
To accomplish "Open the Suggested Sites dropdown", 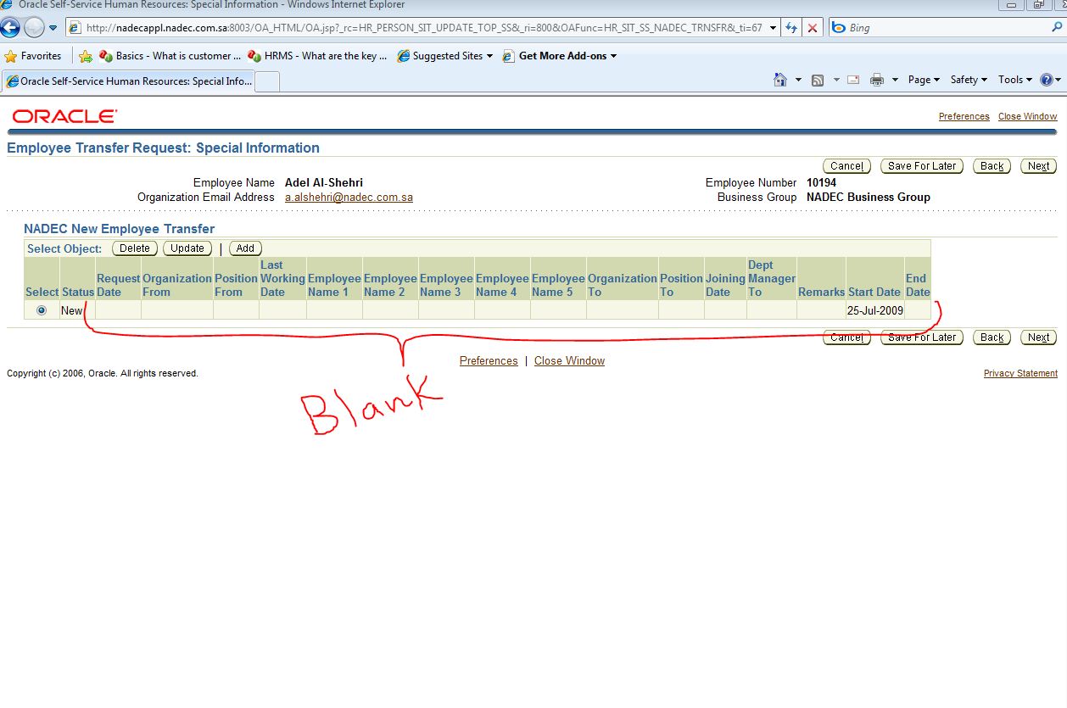I will click(445, 56).
